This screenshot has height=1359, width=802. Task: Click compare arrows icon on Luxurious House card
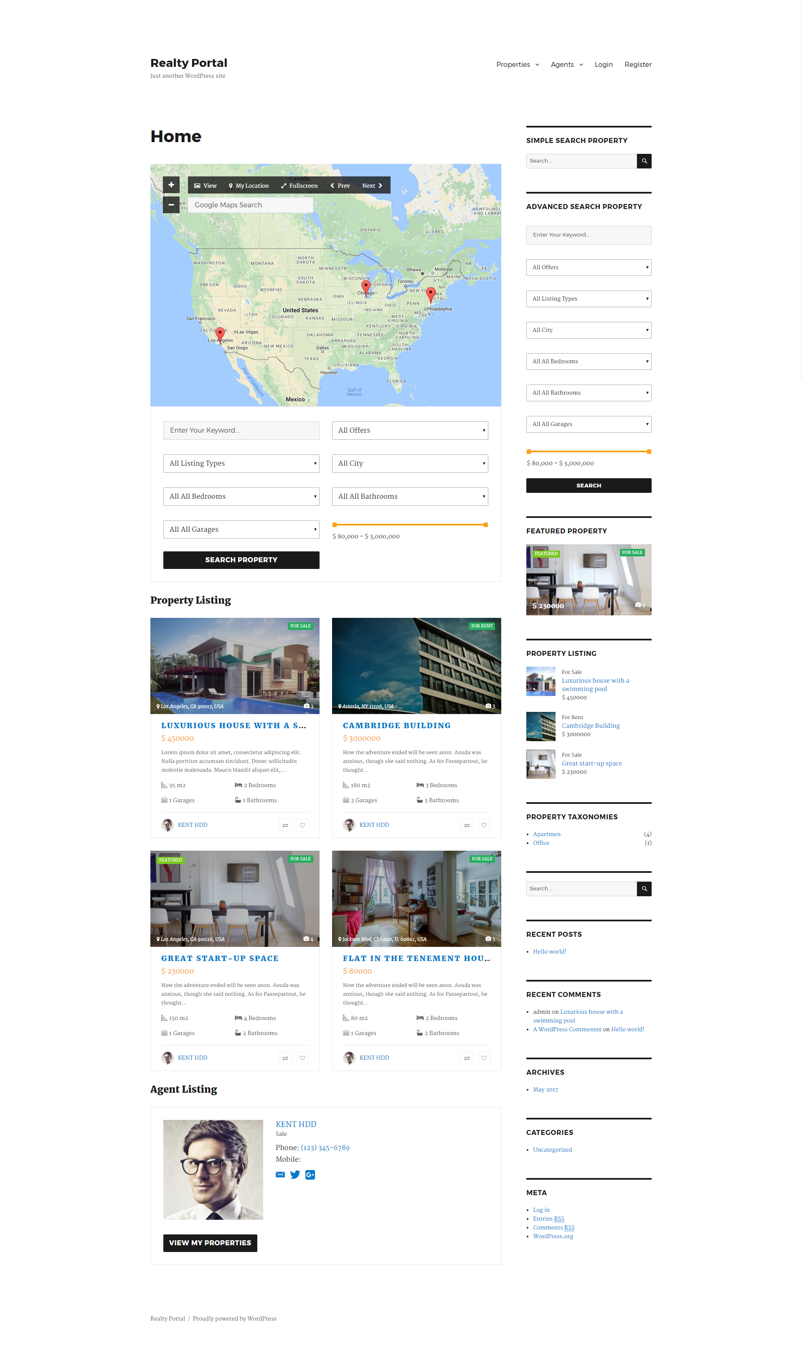pos(285,825)
